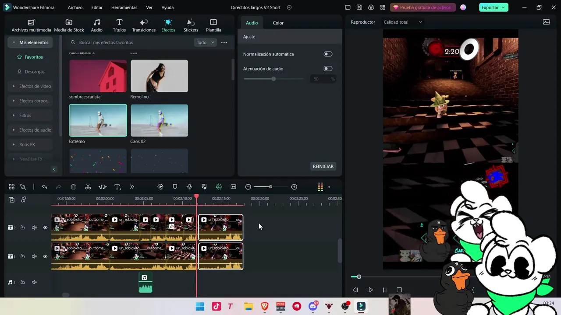561x315 pixels.
Task: Open the Archivo menu
Action: point(75,7)
